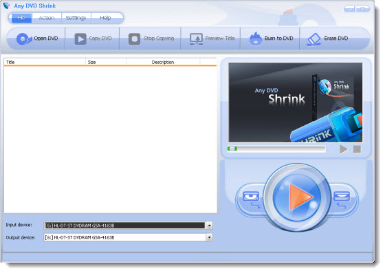The height and width of the screenshot is (273, 385).
Task: Click the Any DVD Shrink app logo icon
Action: pos(7,6)
